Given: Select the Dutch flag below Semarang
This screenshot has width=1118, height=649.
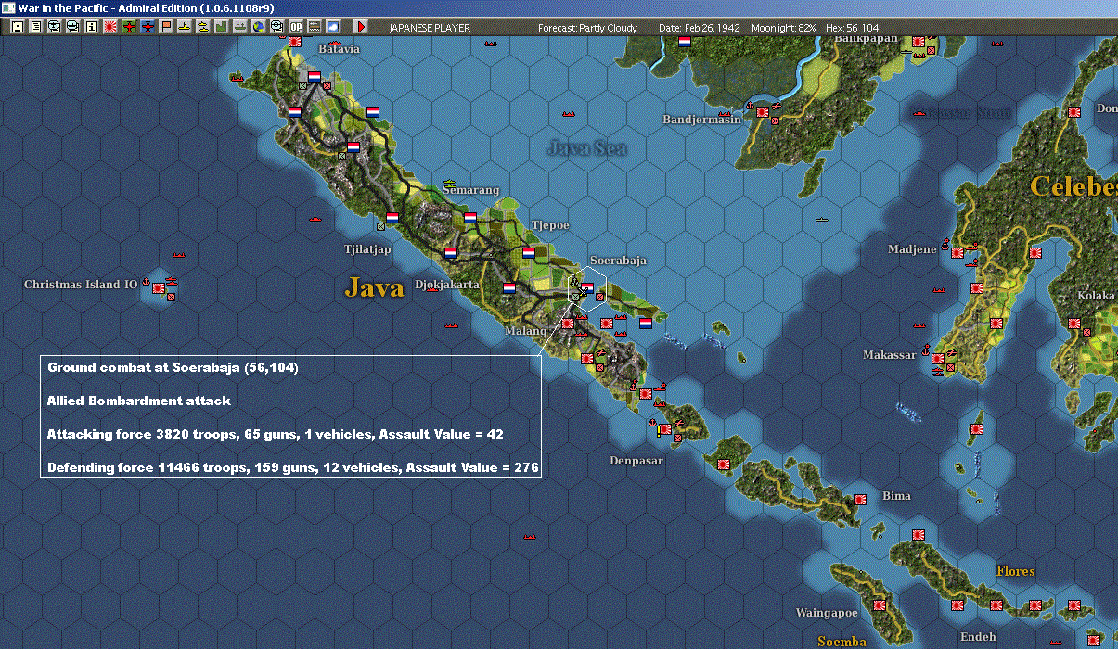Looking at the screenshot, I should click(x=470, y=218).
